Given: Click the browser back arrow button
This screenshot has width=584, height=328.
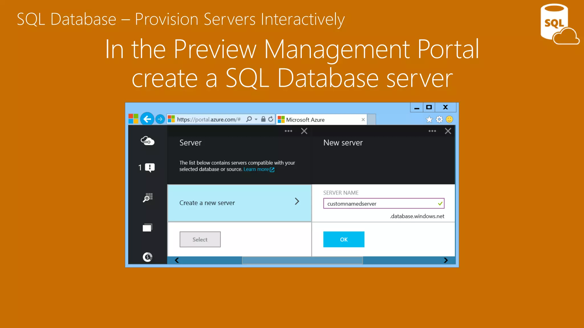Looking at the screenshot, I should click(x=147, y=119).
